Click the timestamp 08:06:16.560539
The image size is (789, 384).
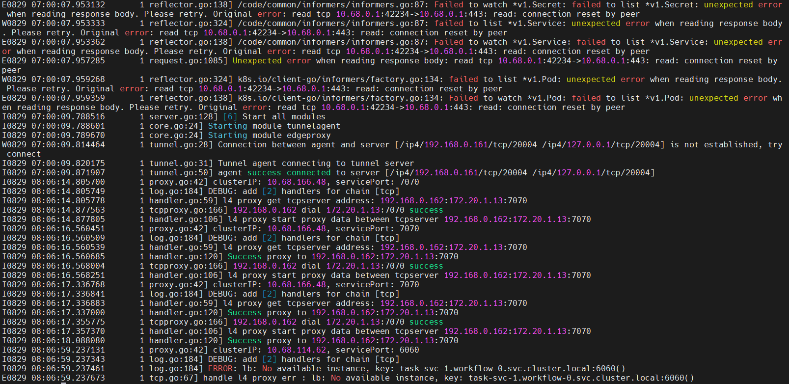pos(68,247)
